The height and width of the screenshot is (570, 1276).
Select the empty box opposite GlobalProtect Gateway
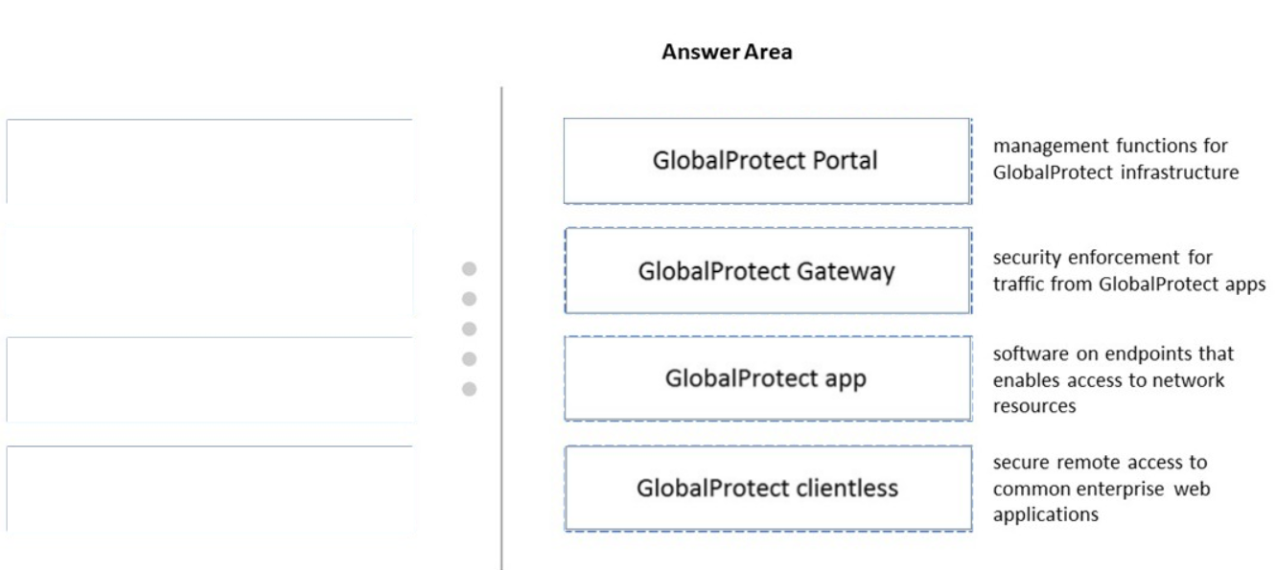tap(208, 271)
